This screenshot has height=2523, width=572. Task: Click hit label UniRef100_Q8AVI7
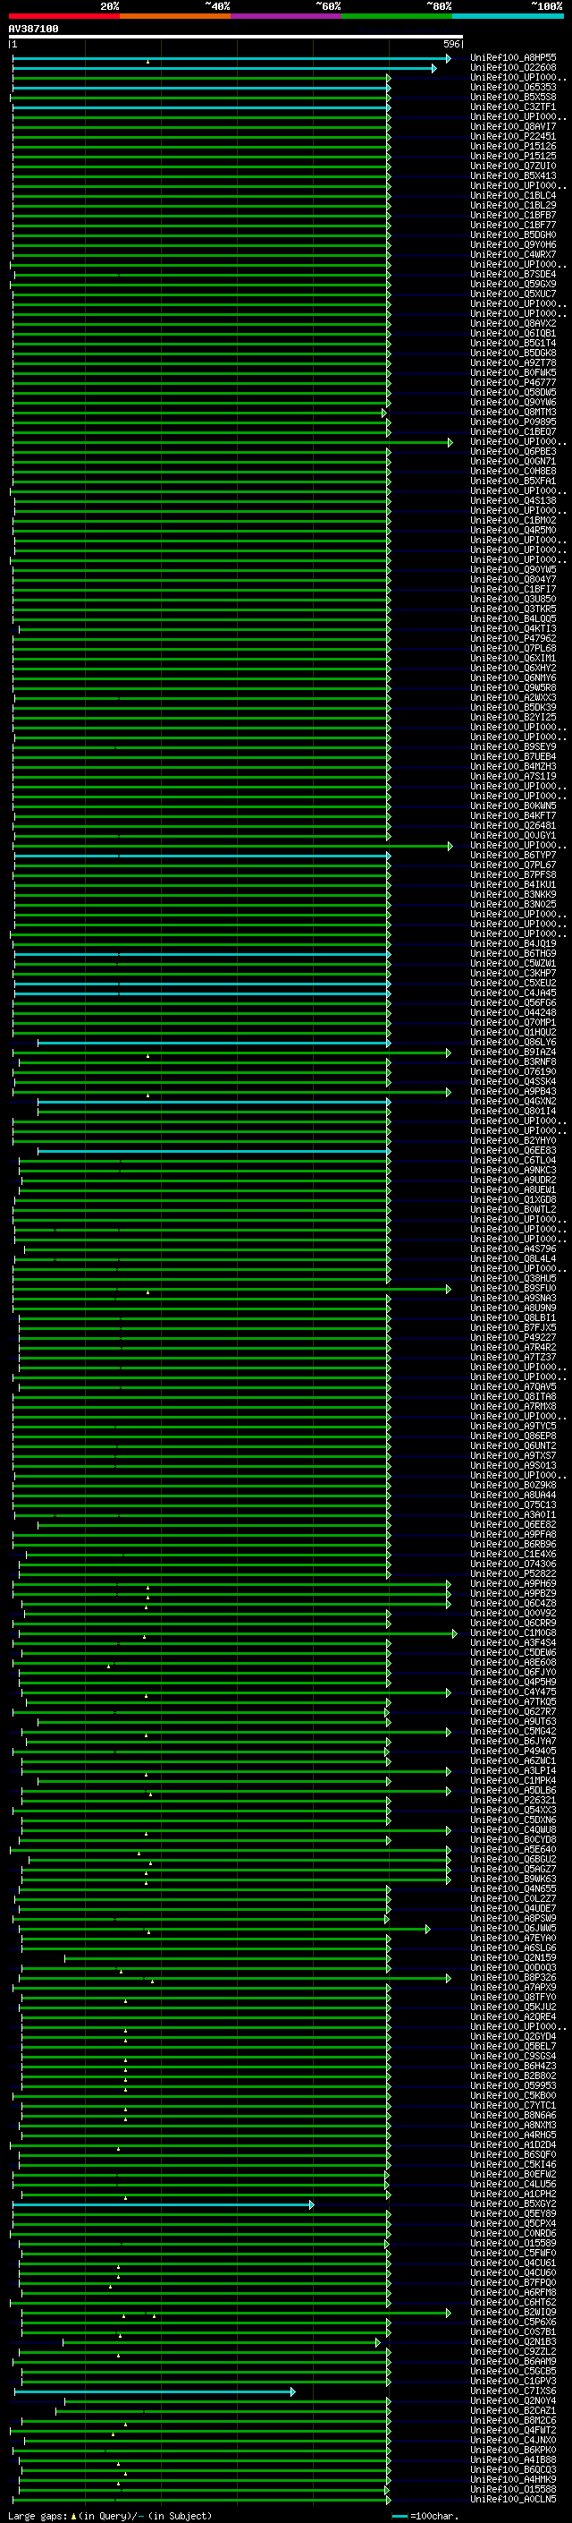pos(513,127)
